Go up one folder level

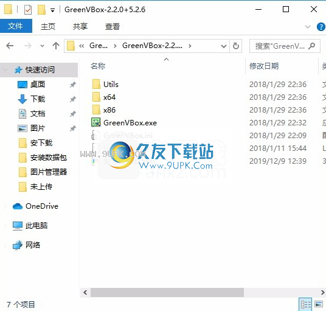pos(56,46)
